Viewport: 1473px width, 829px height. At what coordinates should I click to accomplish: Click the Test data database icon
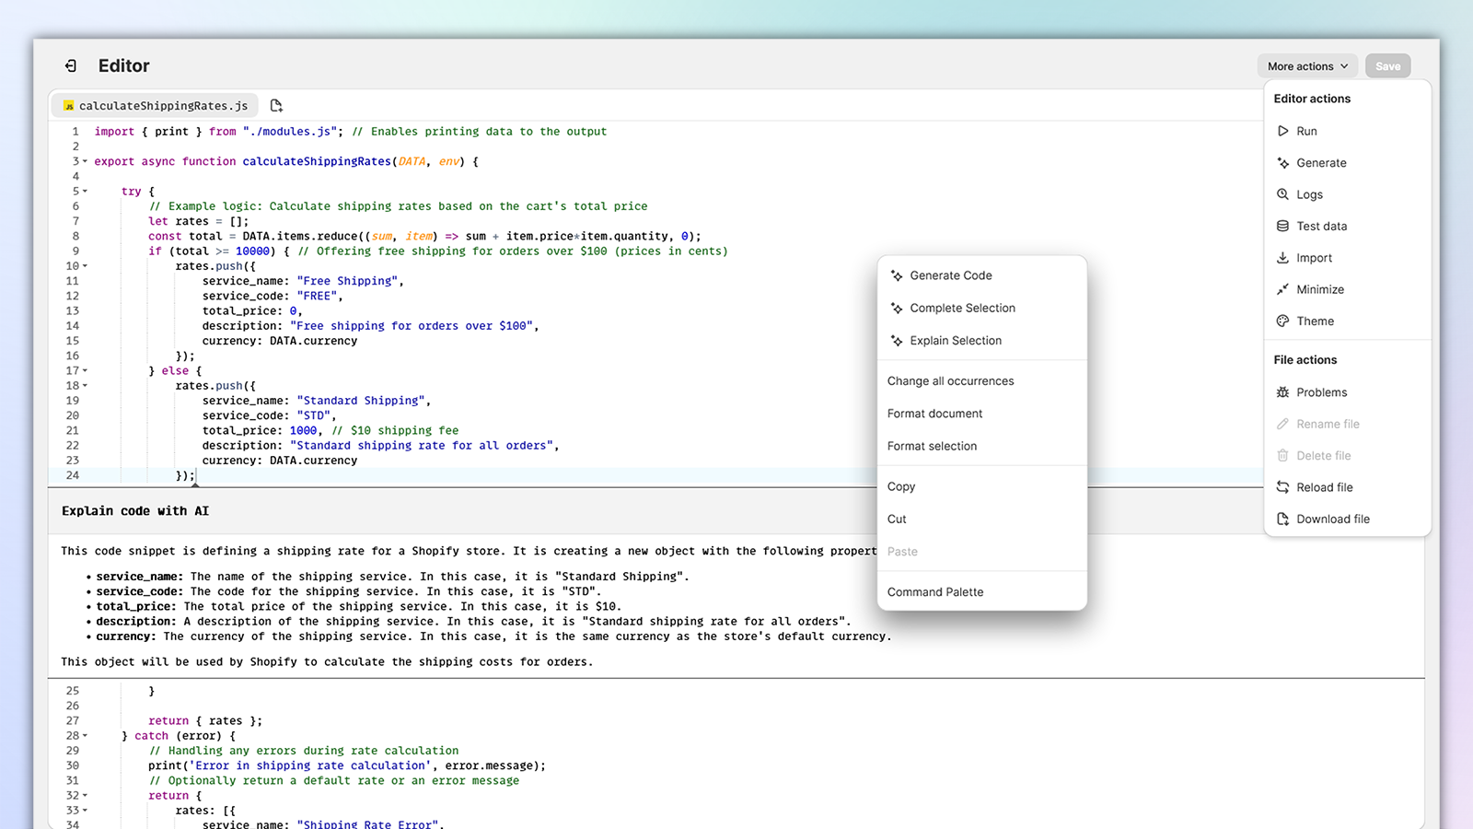click(x=1282, y=226)
